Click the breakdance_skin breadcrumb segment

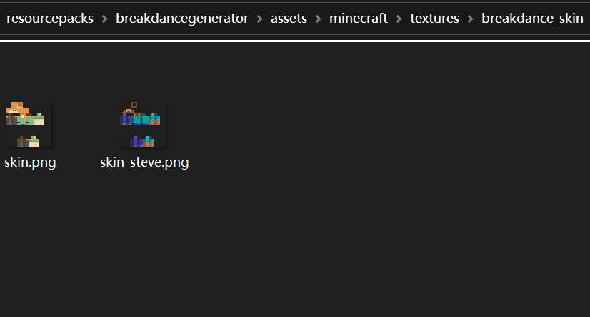click(532, 19)
